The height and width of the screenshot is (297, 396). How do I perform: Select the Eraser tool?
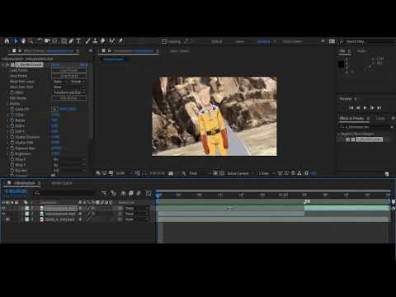pyautogui.click(x=102, y=41)
